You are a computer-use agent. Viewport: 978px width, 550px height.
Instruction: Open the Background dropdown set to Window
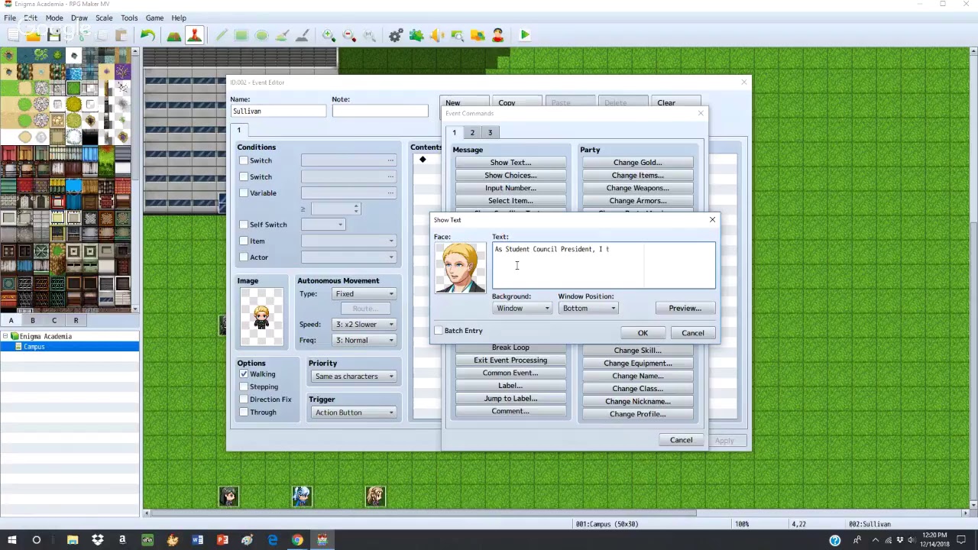[523, 308]
